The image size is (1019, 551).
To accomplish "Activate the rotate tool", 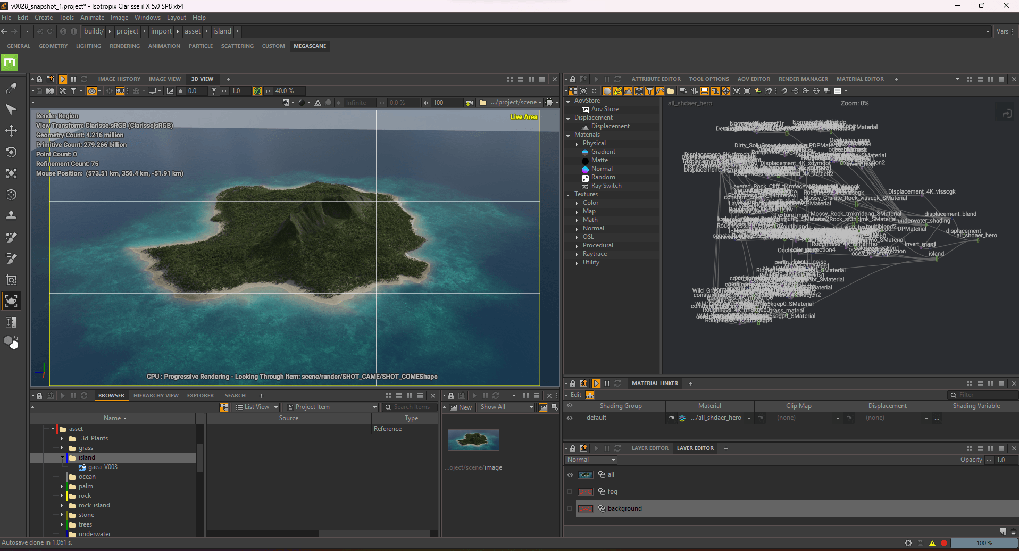I will point(11,152).
